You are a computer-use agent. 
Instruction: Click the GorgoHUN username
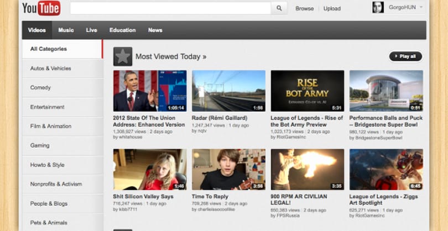(402, 7)
